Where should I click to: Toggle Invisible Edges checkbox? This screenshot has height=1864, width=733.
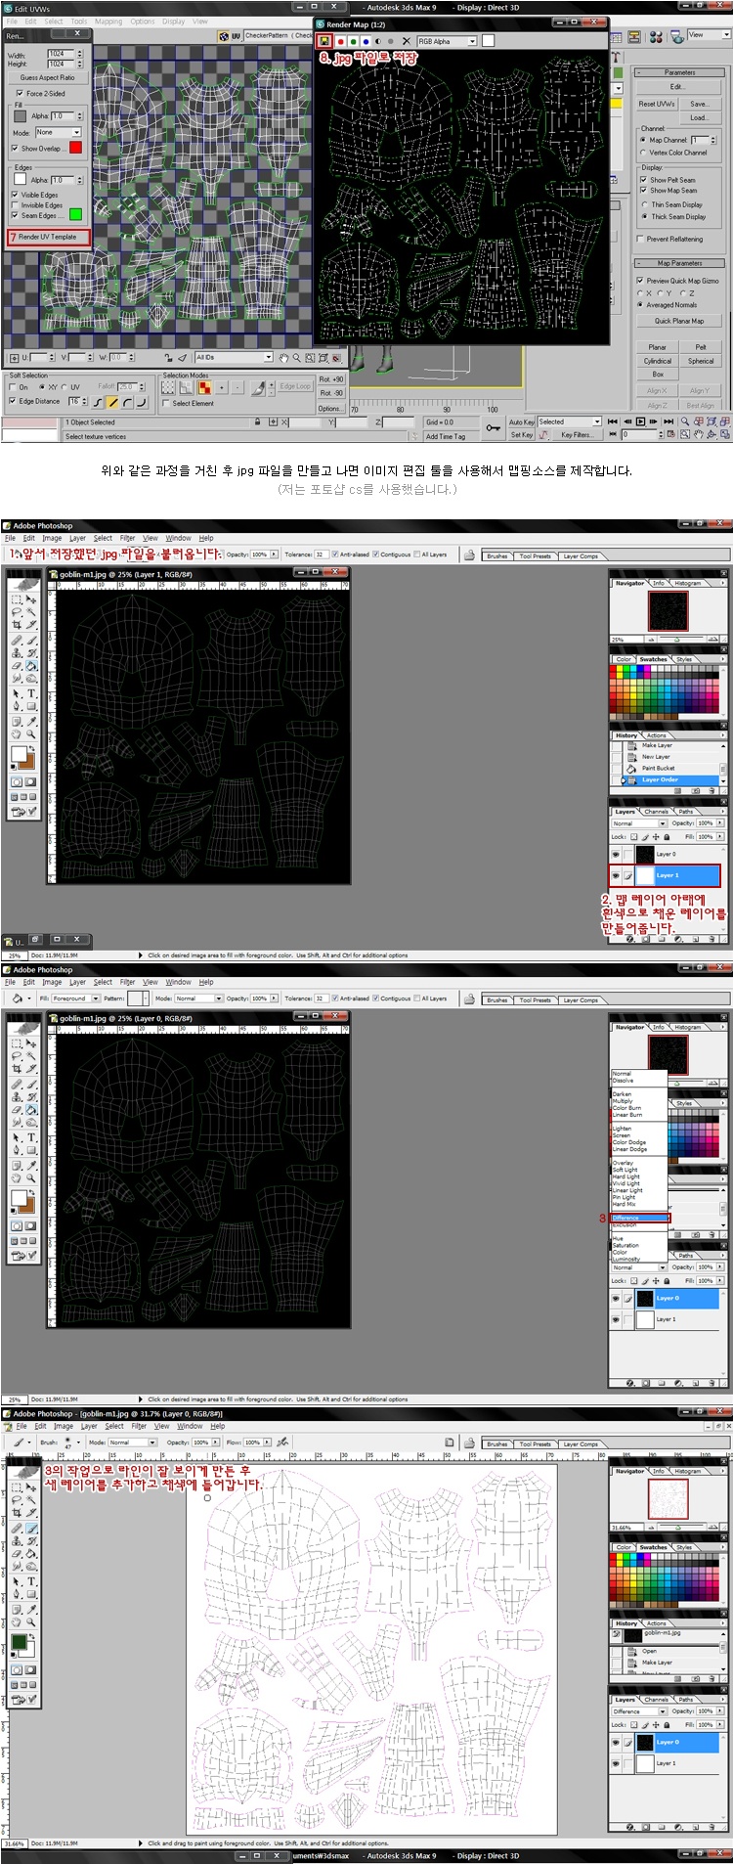coord(15,205)
